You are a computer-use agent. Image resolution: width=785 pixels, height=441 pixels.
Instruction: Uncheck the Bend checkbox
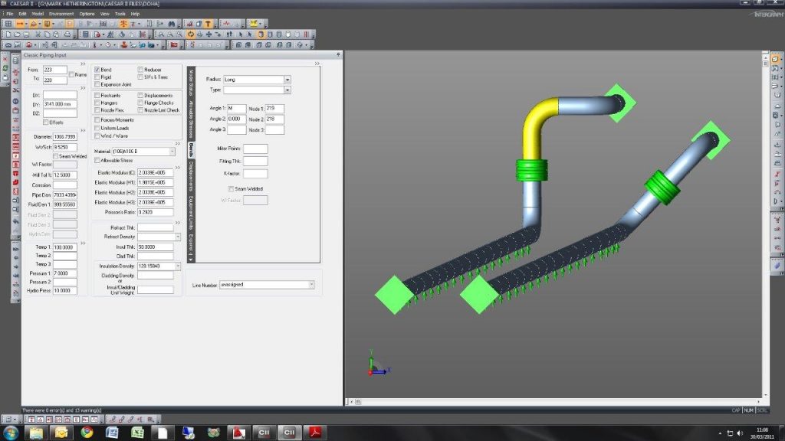(x=97, y=70)
